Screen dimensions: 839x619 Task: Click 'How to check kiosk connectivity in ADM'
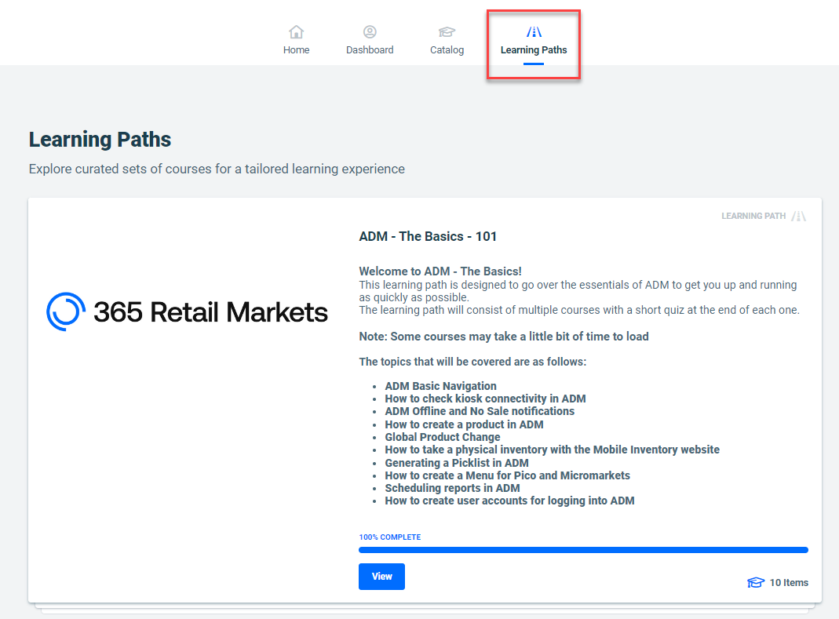(x=485, y=399)
